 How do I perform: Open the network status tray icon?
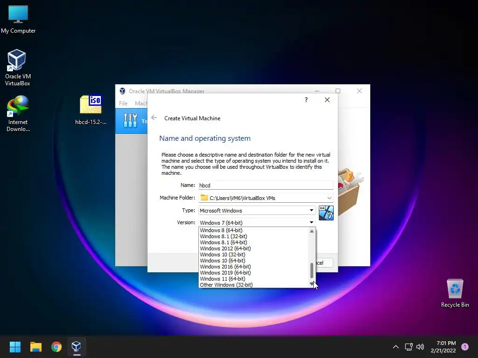[x=408, y=347]
